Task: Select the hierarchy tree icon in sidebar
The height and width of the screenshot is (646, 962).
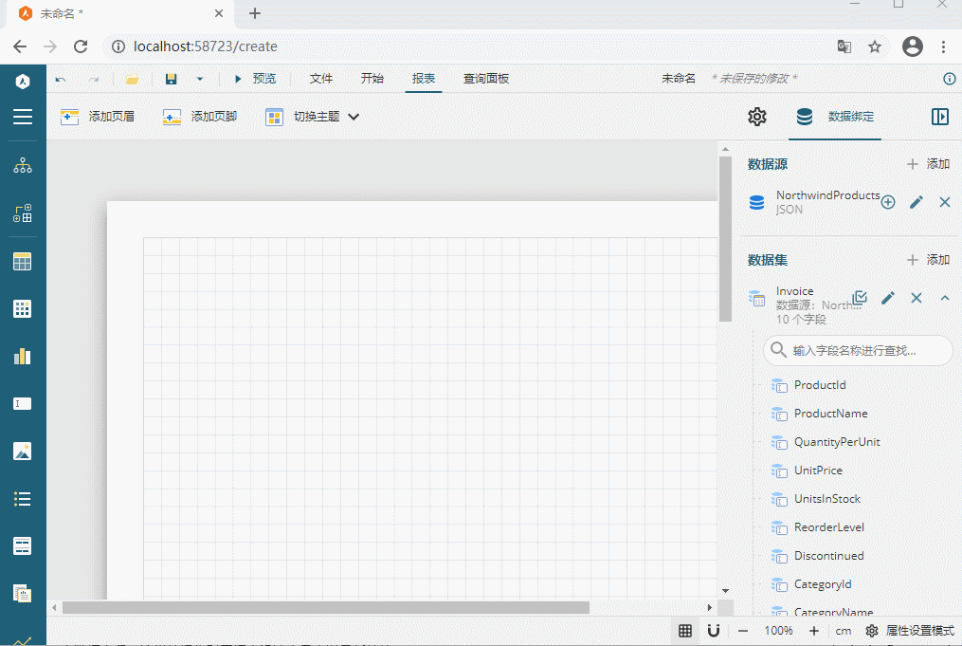Action: tap(23, 165)
